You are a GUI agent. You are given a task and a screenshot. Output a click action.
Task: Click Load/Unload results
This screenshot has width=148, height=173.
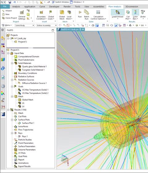pyautogui.click(x=117, y=14)
